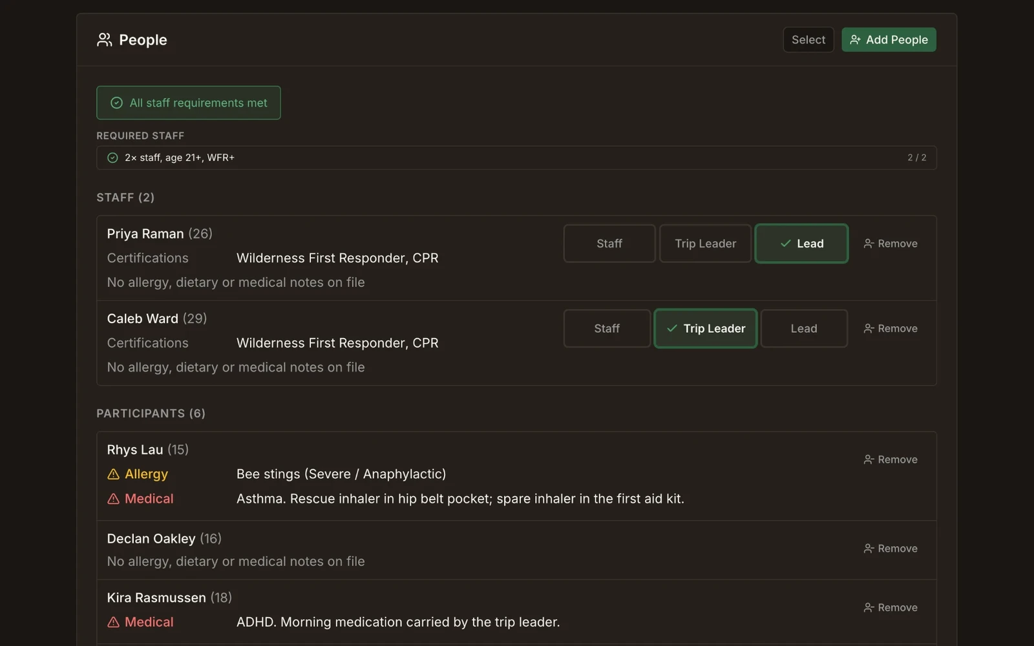Set Priya Raman's role to Trip Leader

tap(705, 244)
